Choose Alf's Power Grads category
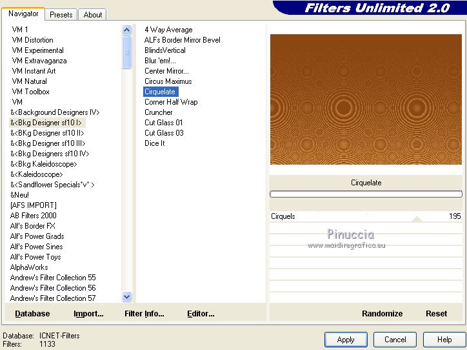The height and width of the screenshot is (350, 467). coord(37,236)
